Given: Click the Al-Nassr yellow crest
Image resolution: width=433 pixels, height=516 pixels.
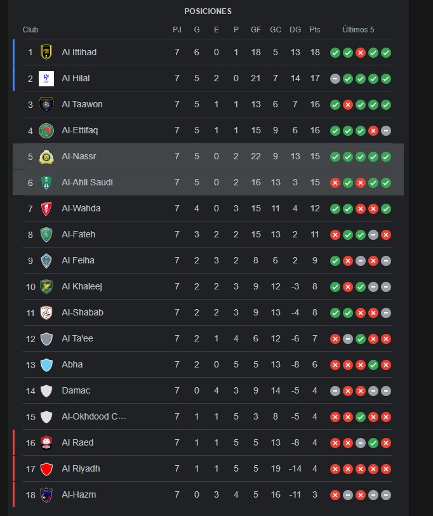Looking at the screenshot, I should 46,156.
